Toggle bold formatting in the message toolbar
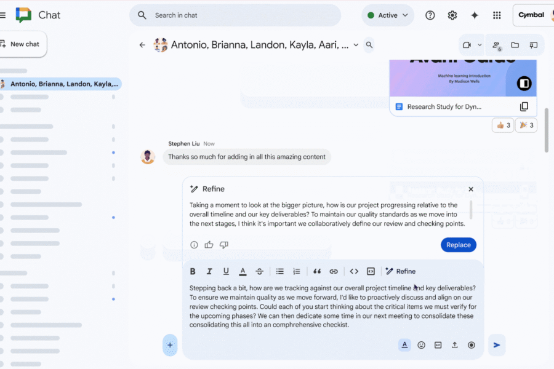This screenshot has width=554, height=369. [193, 271]
